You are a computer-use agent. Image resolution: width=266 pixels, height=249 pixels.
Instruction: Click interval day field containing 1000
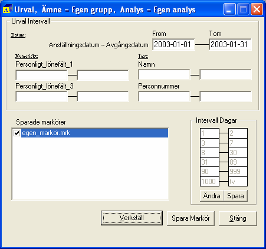pos(209,181)
